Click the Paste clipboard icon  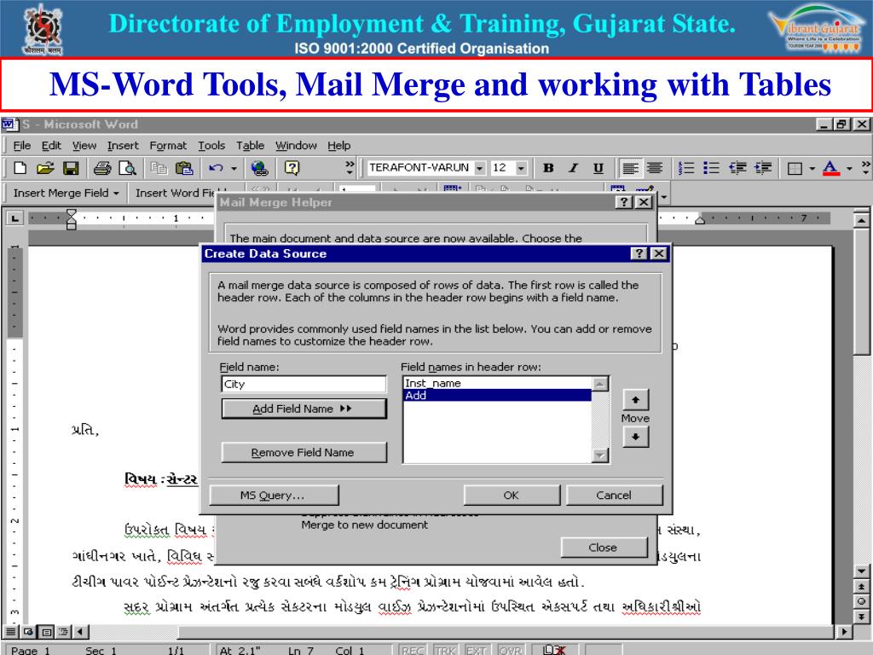[x=184, y=168]
